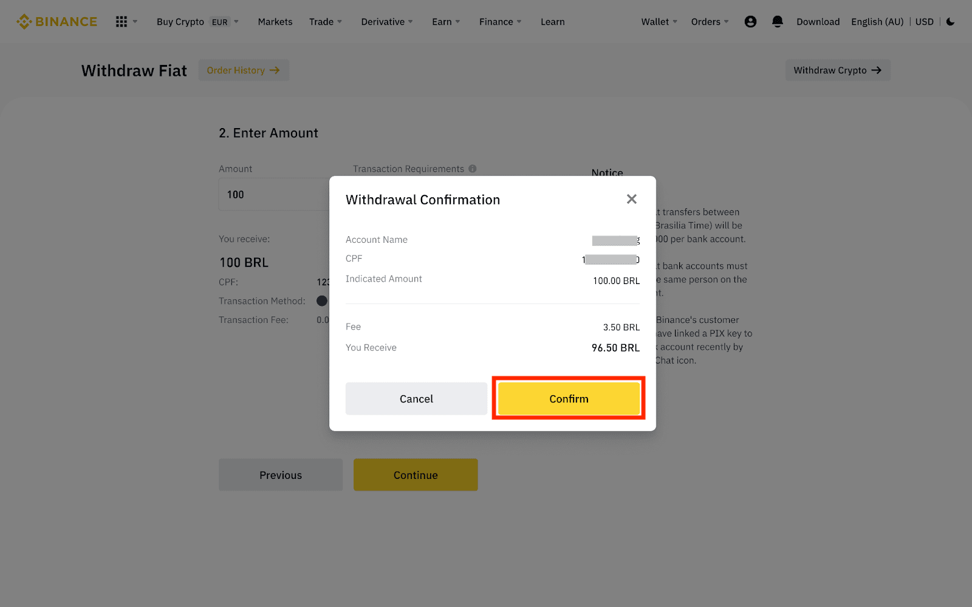
Task: Cancel the withdrawal confirmation
Action: [x=416, y=399]
